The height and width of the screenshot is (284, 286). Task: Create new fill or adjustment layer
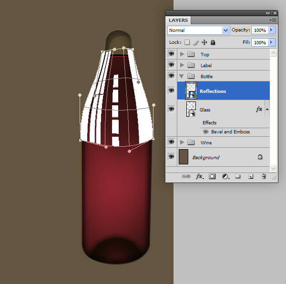coord(225,176)
